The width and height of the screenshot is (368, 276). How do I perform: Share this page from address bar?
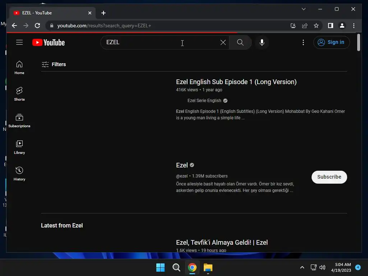click(x=305, y=26)
